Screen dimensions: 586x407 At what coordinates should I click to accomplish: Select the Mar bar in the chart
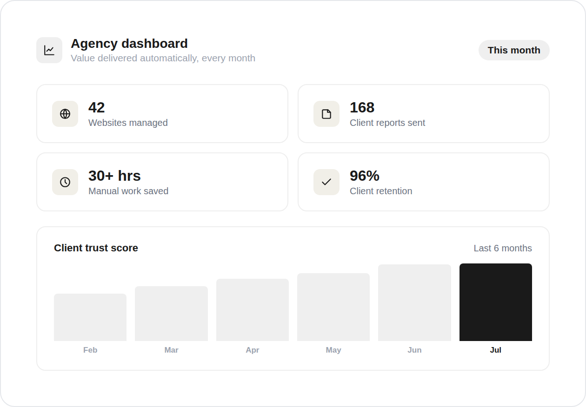171,314
